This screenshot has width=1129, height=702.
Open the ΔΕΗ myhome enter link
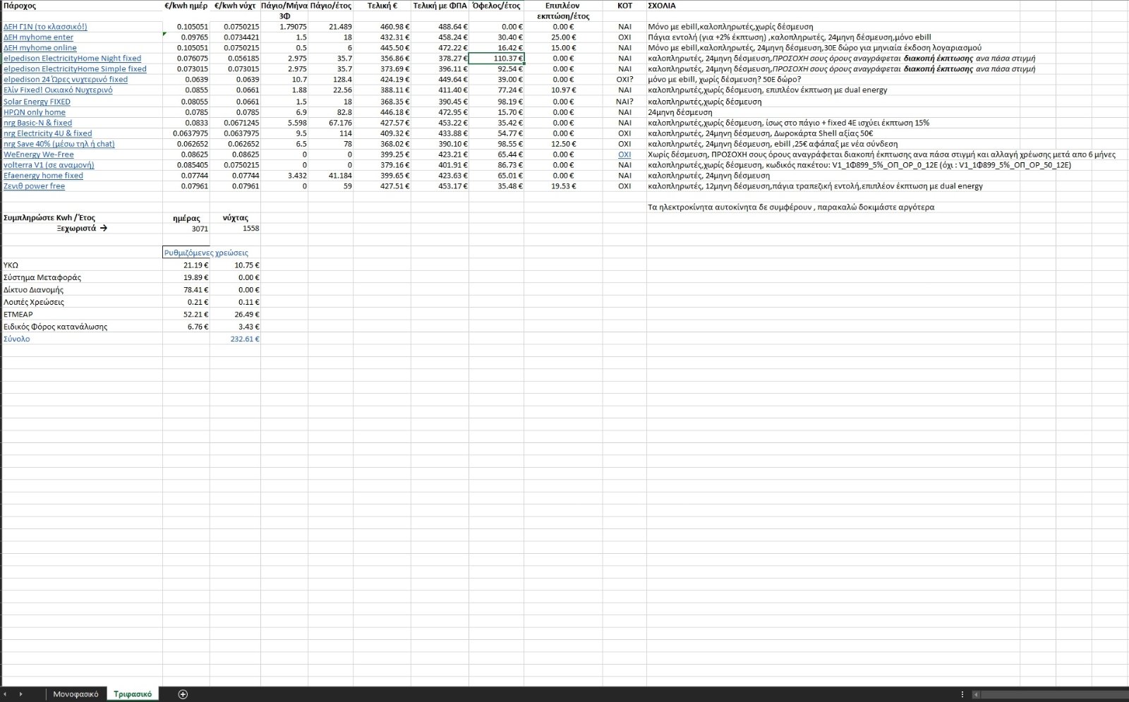coord(38,37)
